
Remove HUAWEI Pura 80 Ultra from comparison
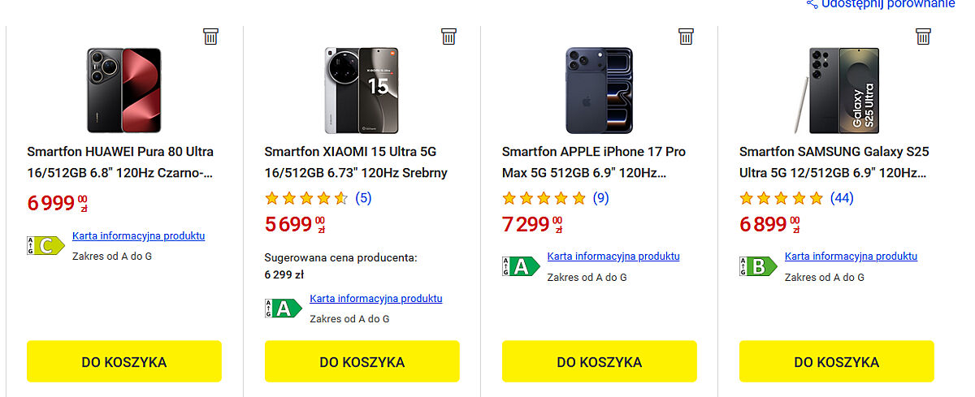[x=211, y=36]
